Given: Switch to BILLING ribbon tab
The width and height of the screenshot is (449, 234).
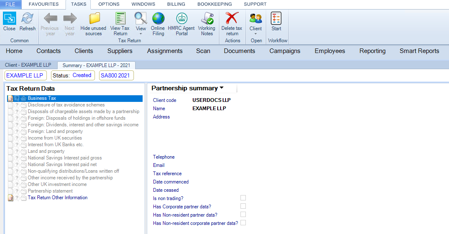Looking at the screenshot, I should (x=176, y=4).
